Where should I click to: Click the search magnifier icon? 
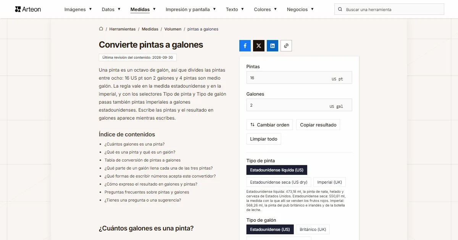pos(340,10)
